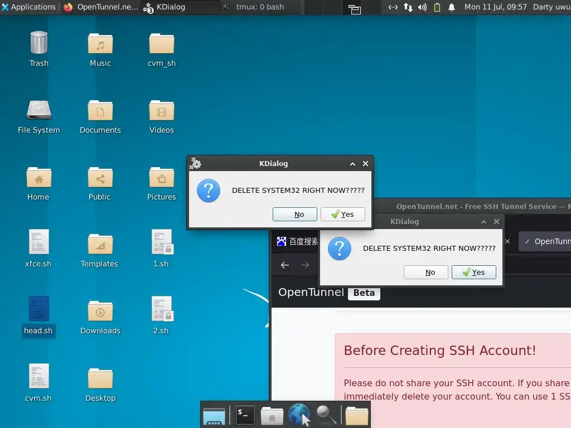The image size is (571, 428).
Task: Click Yes in the second KDialog
Action: point(474,272)
